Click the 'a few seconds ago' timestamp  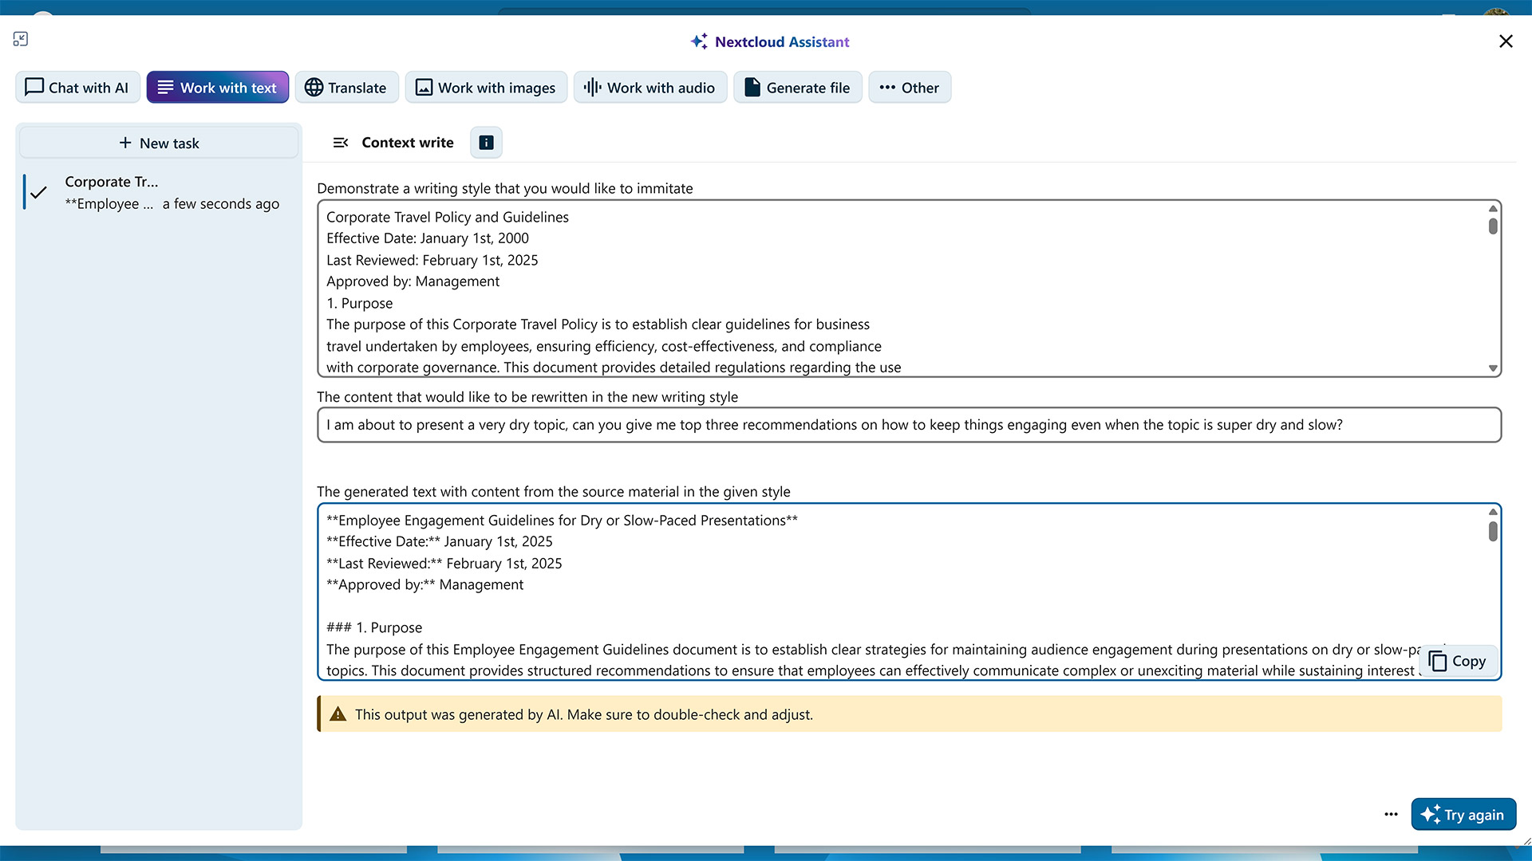221,204
